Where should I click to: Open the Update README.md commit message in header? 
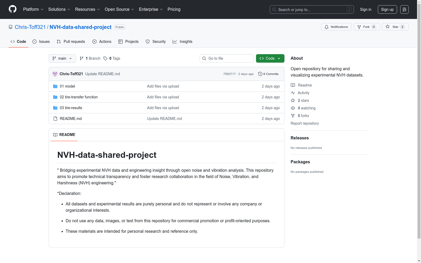(x=103, y=74)
